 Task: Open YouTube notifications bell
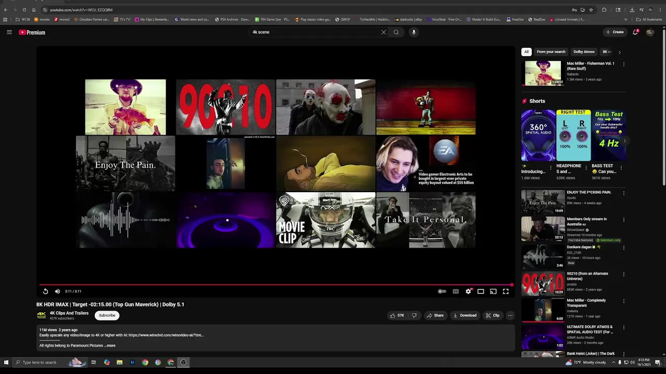click(x=635, y=32)
